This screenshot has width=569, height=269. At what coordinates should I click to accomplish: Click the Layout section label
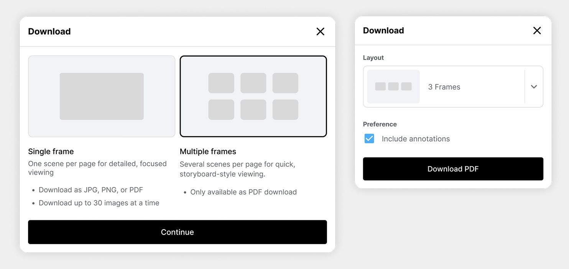[373, 57]
